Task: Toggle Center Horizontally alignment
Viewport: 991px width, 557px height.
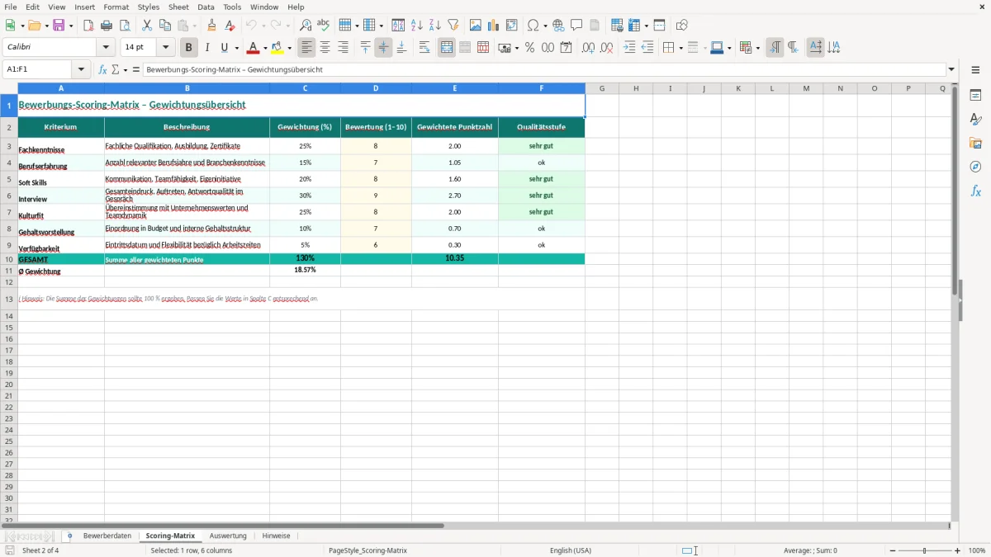Action: point(325,48)
